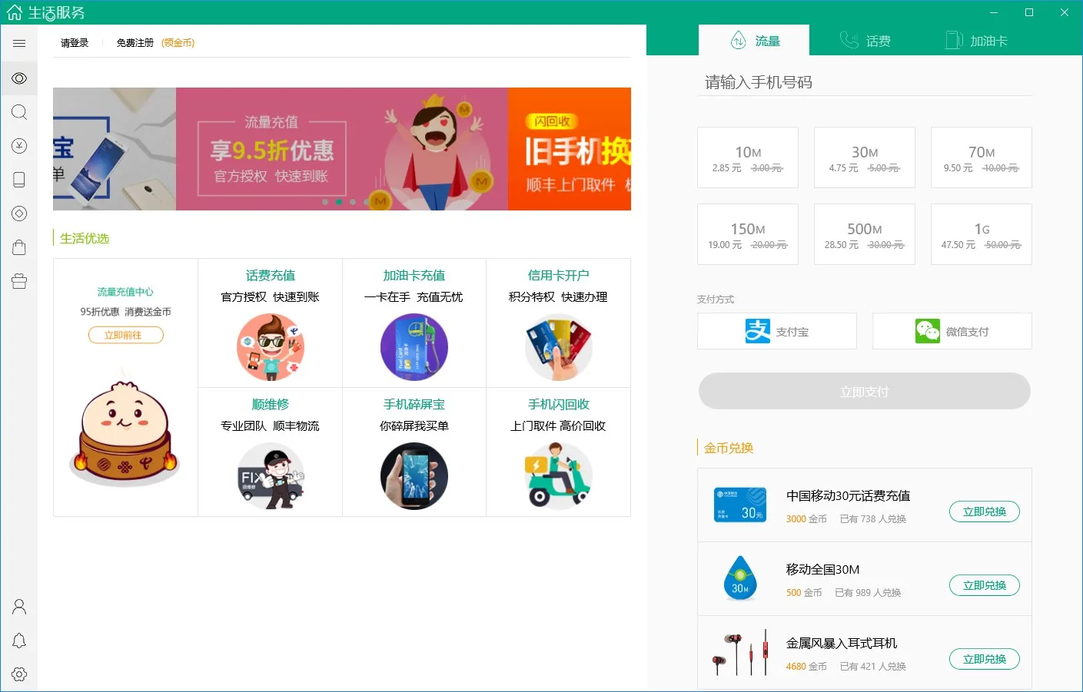Open the 信用卡开户 title link
The image size is (1083, 692).
click(x=559, y=275)
